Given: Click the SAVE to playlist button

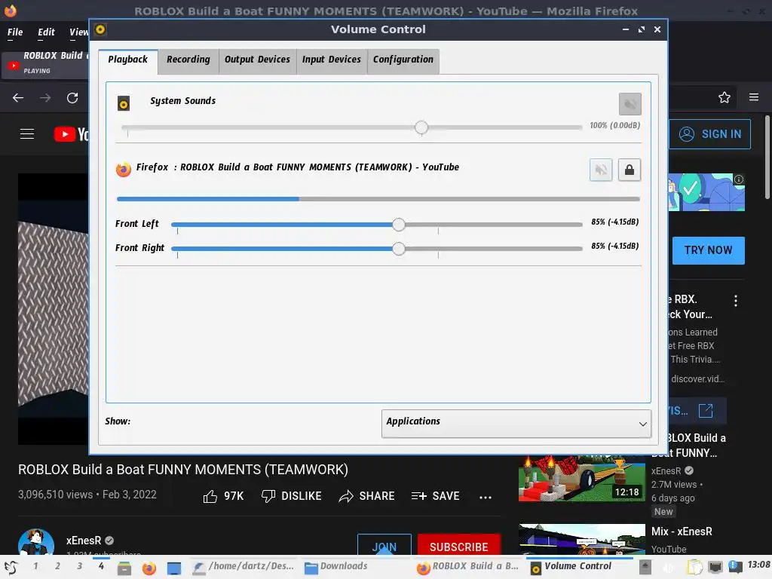Looking at the screenshot, I should point(435,496).
